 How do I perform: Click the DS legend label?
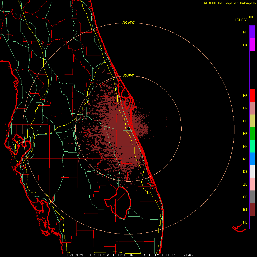(x=245, y=172)
